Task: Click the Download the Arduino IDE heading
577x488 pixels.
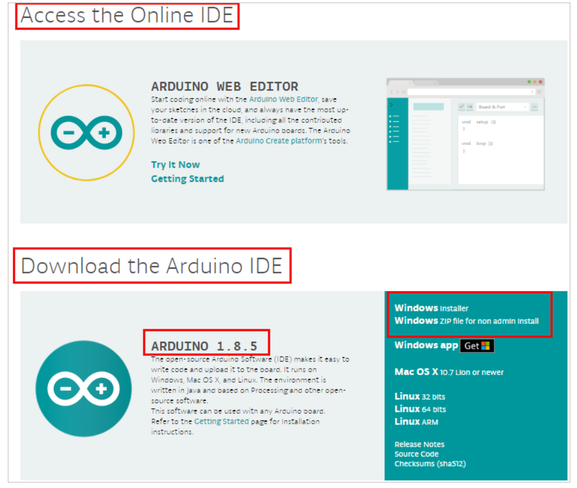Action: point(152,266)
